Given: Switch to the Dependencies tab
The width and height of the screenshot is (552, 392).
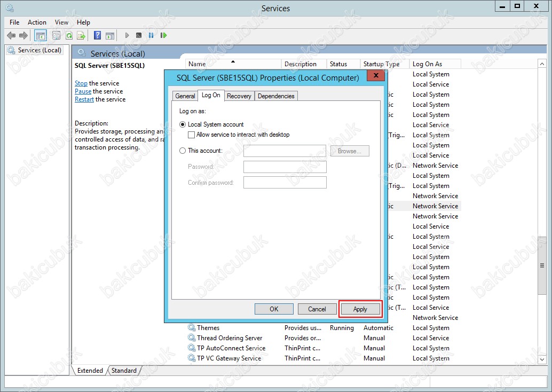Looking at the screenshot, I should tap(276, 96).
